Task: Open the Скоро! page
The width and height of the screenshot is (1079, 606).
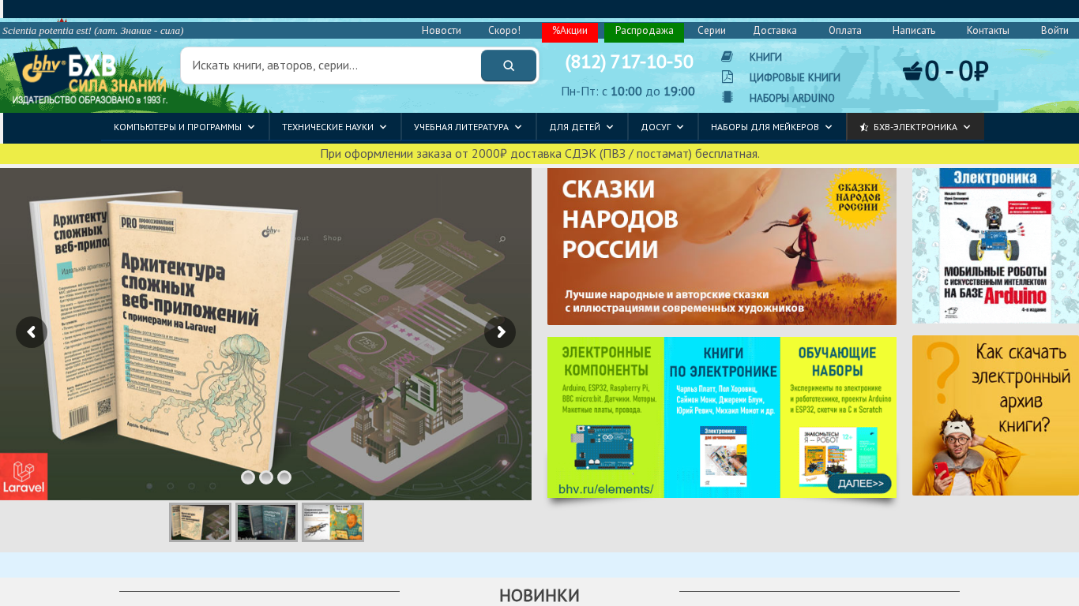Action: coord(505,31)
